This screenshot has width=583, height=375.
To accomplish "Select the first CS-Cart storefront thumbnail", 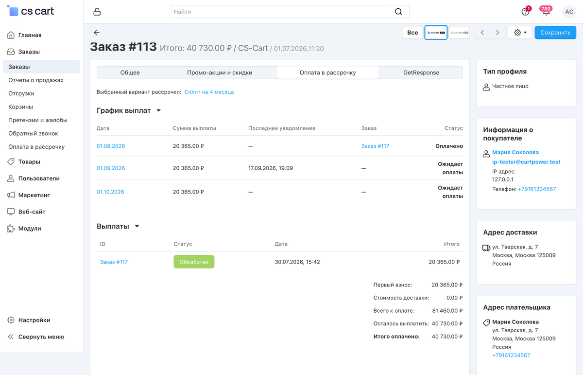I will [436, 33].
